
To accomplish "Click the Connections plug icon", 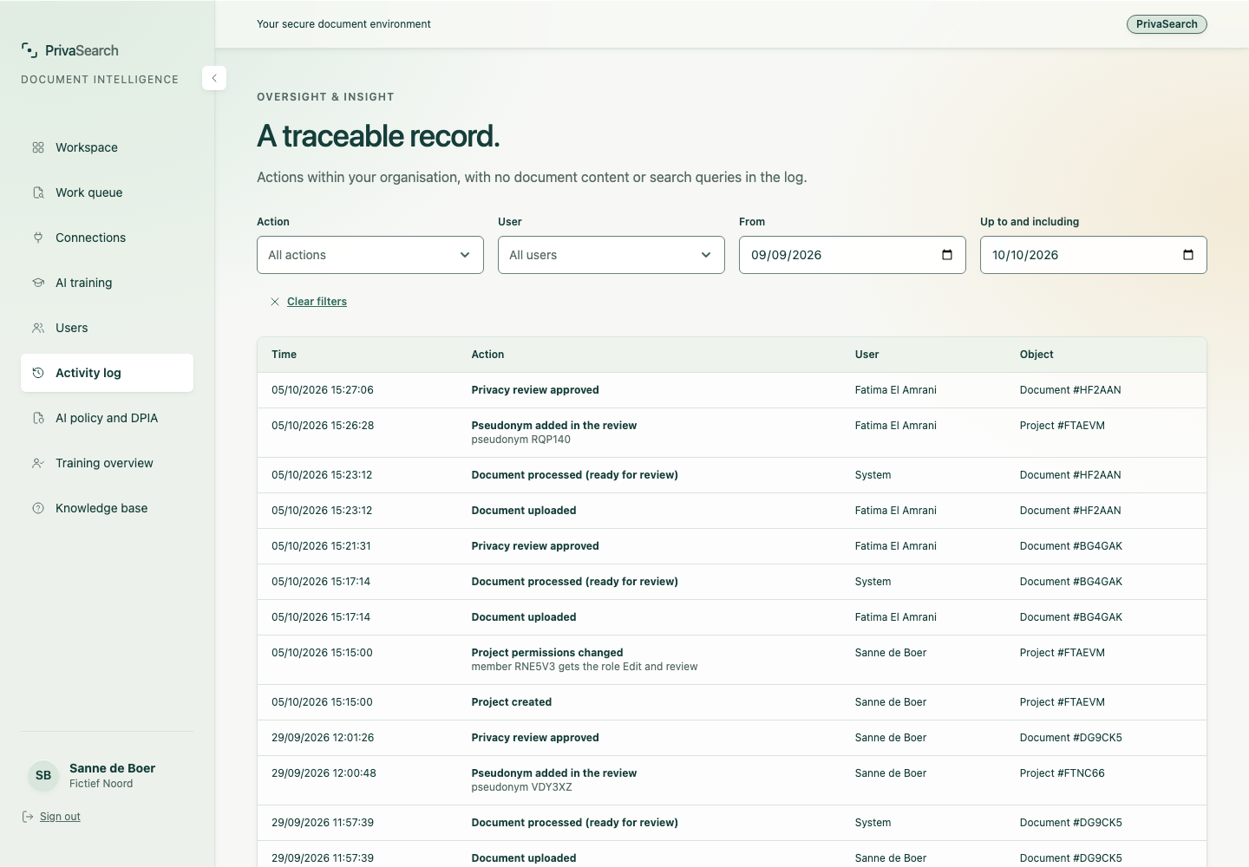I will click(x=38, y=238).
